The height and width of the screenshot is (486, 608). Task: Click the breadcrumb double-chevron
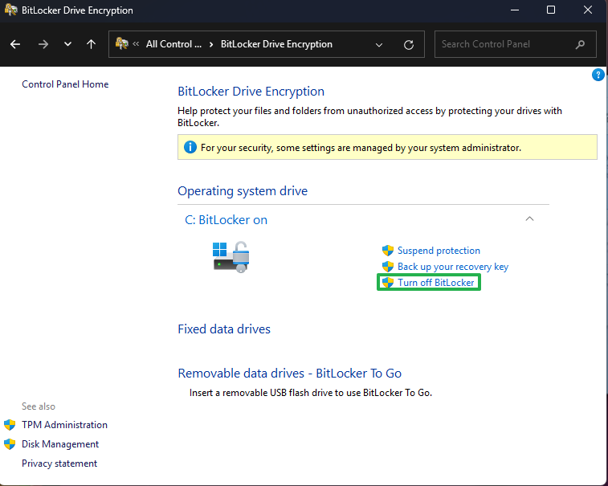136,44
